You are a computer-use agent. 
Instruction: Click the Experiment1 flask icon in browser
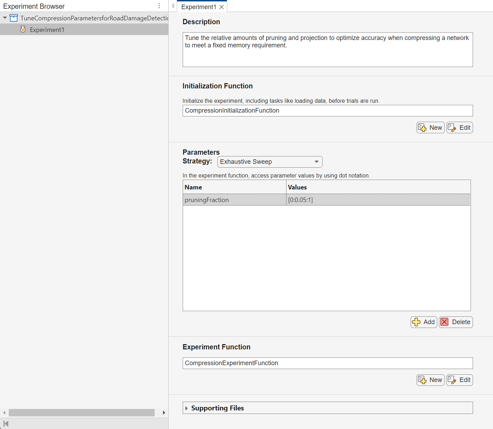pos(23,29)
